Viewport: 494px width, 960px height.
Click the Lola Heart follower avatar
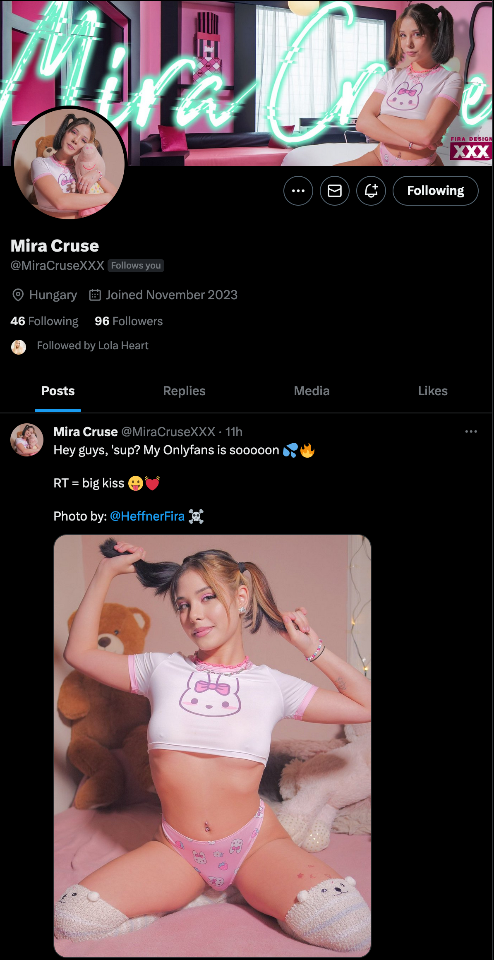19,347
